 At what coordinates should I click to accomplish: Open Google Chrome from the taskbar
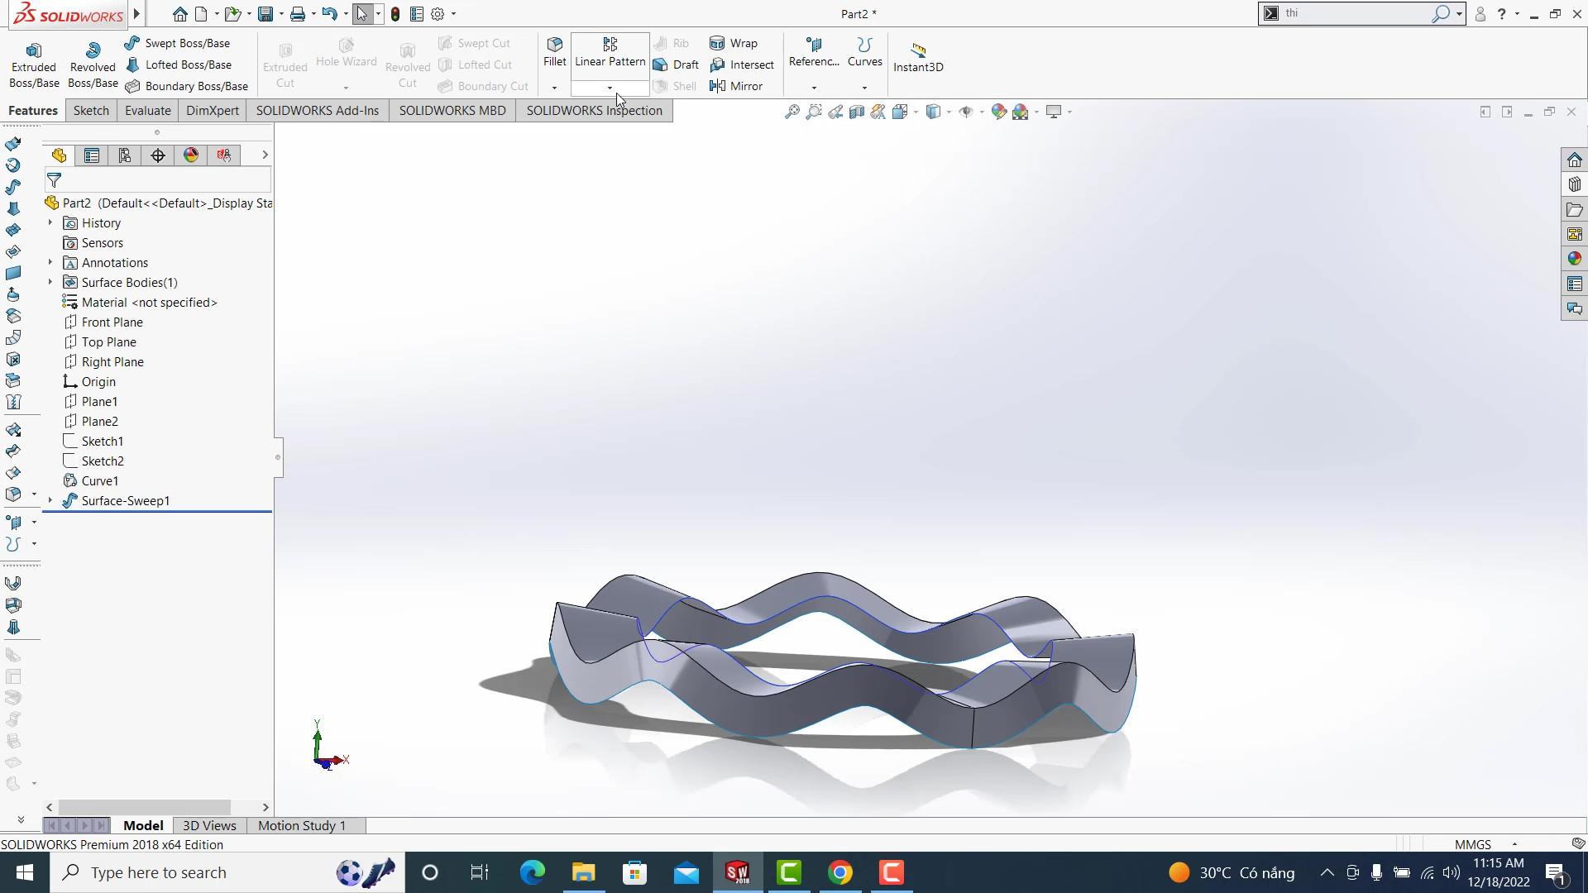[840, 872]
